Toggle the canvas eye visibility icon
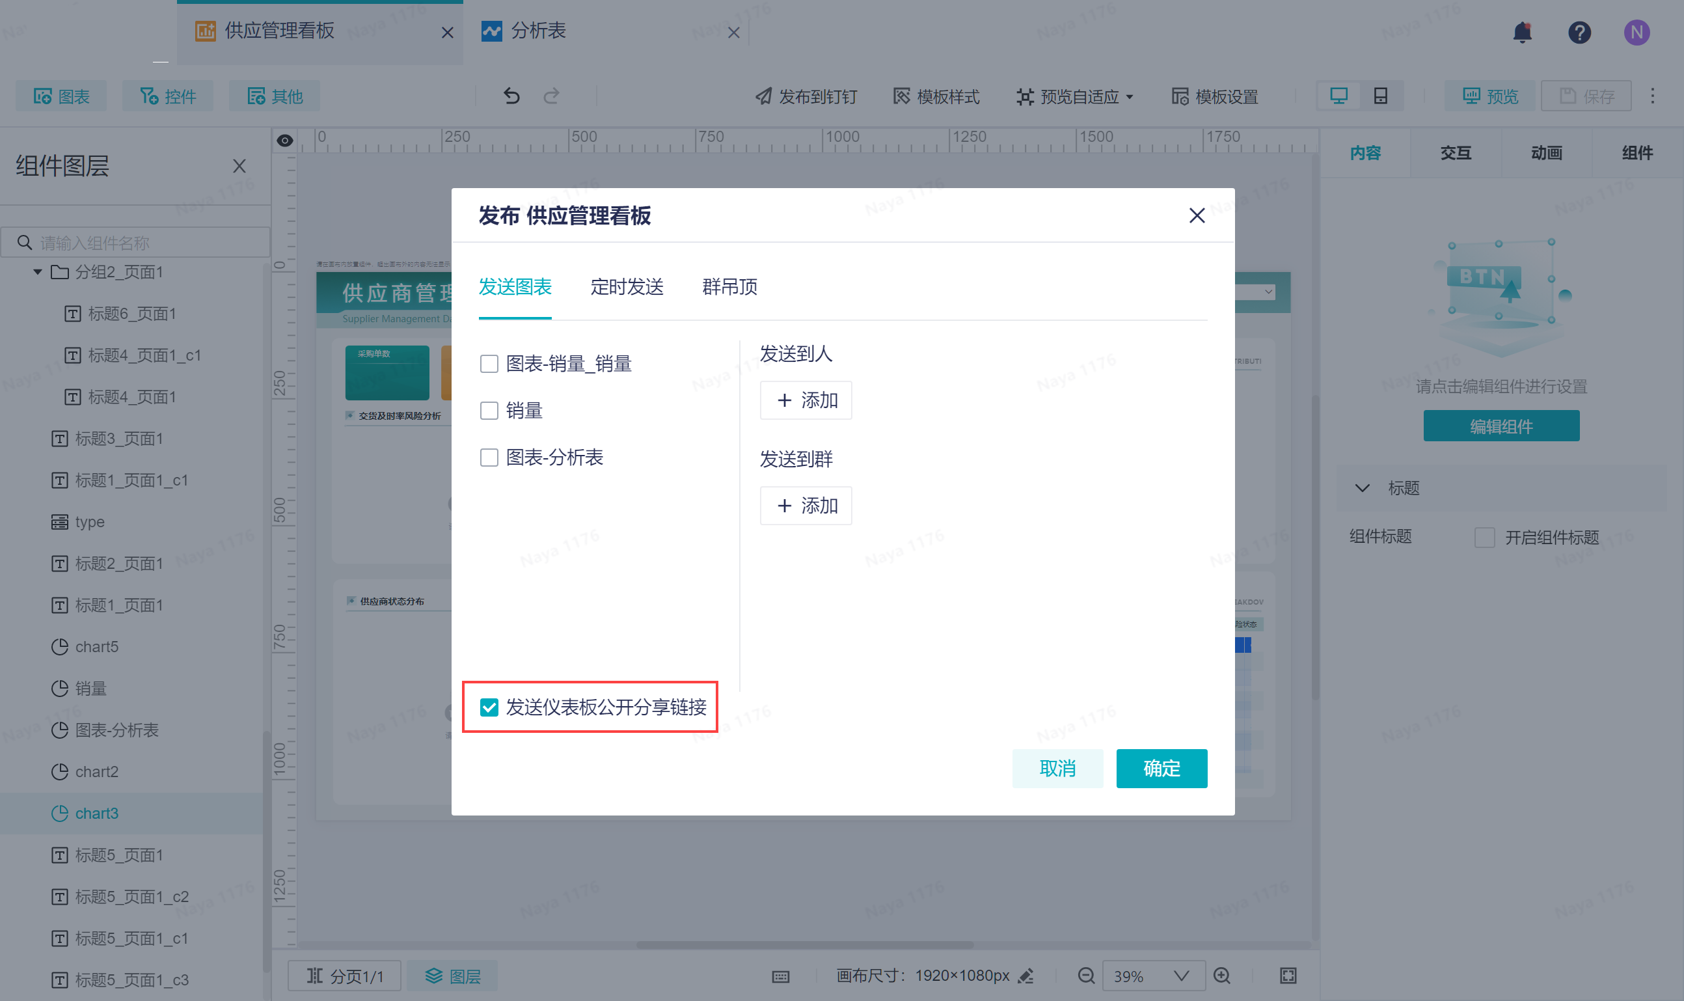 pos(284,141)
